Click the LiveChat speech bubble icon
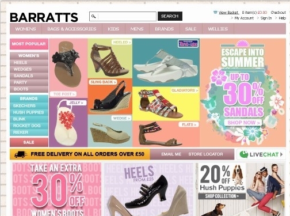The width and height of the screenshot is (290, 216). [x=244, y=154]
